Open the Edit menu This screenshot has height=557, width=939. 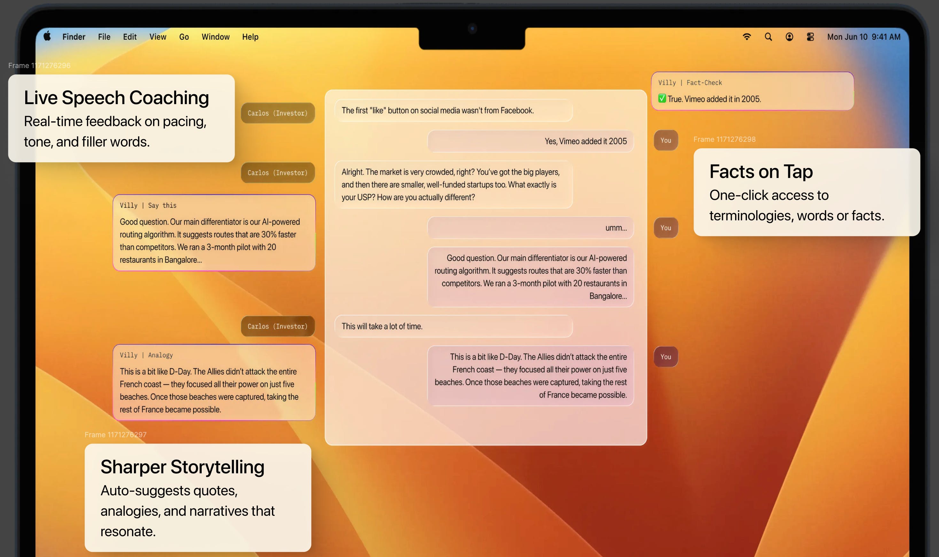pyautogui.click(x=129, y=37)
